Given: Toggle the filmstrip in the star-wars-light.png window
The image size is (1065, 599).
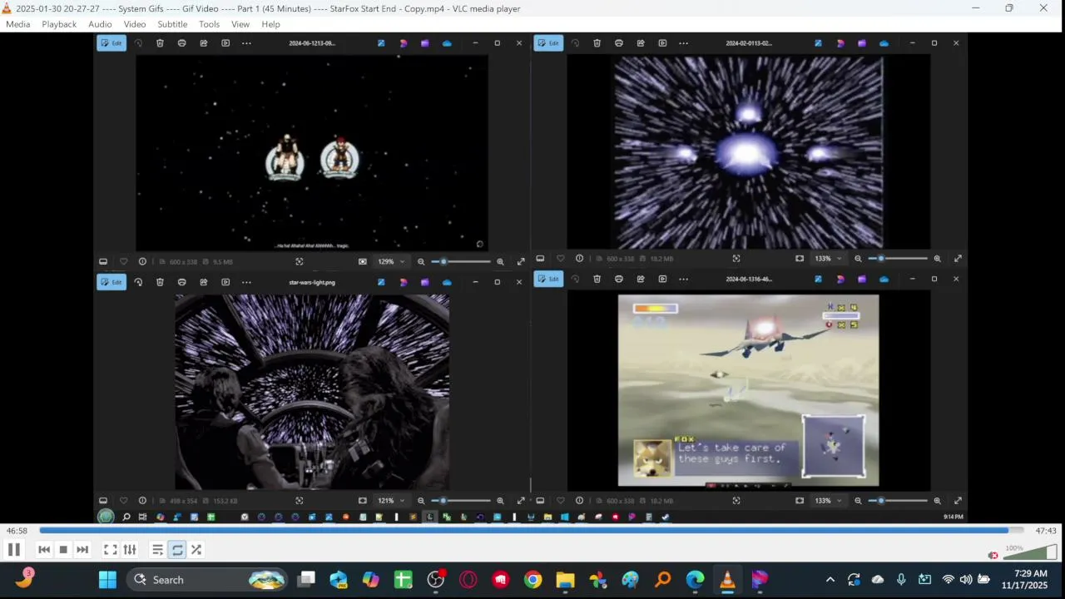Looking at the screenshot, I should pyautogui.click(x=103, y=501).
